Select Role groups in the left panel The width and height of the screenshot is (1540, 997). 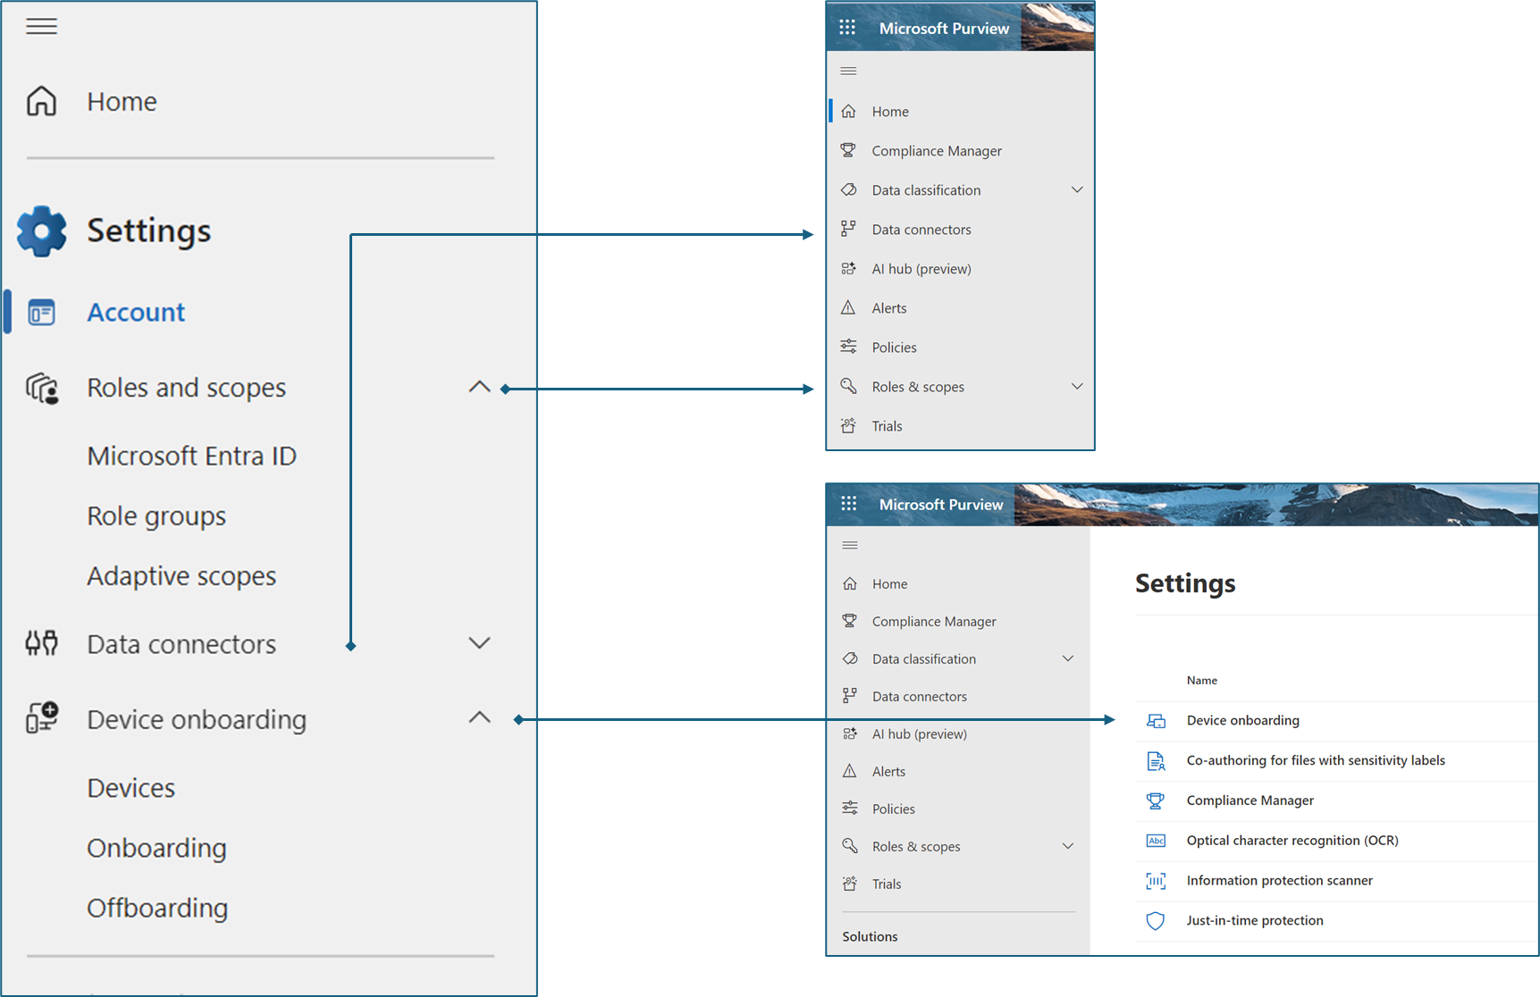[x=156, y=516]
